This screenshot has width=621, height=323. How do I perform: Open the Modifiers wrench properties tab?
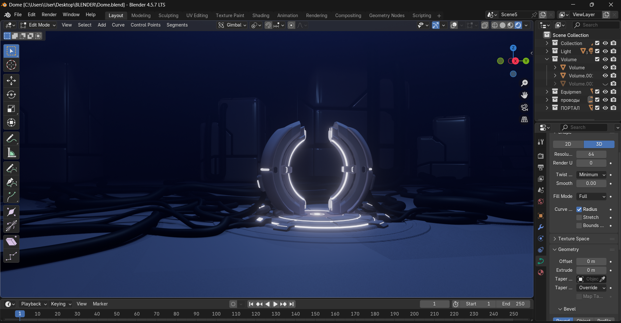pyautogui.click(x=541, y=227)
